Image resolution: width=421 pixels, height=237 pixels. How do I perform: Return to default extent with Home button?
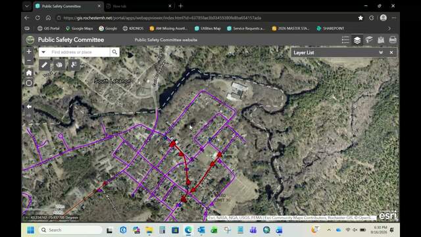(29, 72)
